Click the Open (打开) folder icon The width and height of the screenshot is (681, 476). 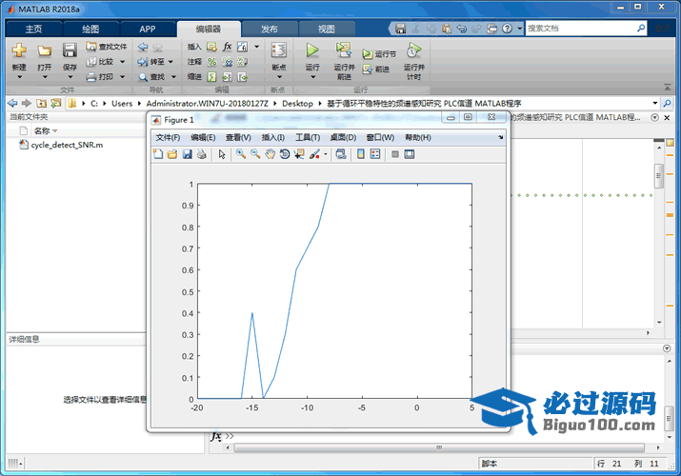tap(45, 50)
